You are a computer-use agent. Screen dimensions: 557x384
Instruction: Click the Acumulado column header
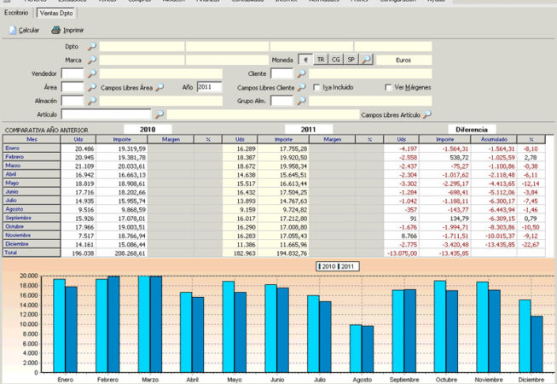tap(494, 139)
